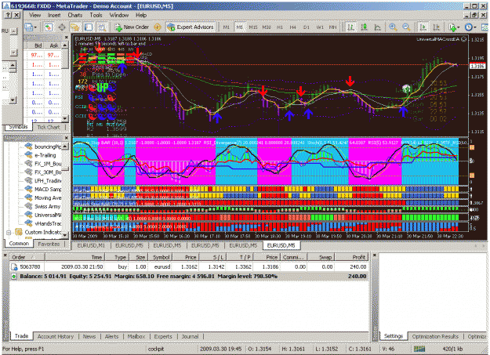Click the Navigator scrollbar up arrow

point(65,147)
